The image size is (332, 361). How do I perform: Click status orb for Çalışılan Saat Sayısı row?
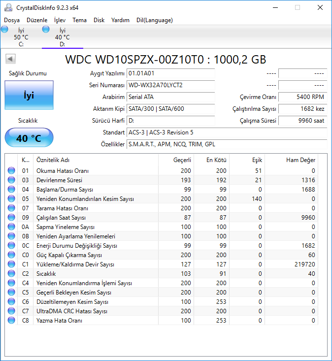pyautogui.click(x=11, y=217)
